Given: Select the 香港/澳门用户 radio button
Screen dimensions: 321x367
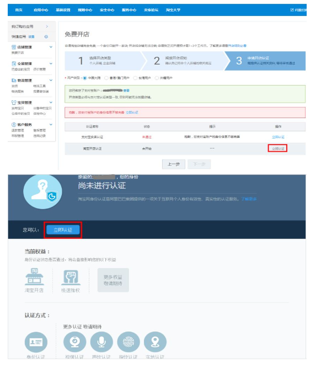Looking at the screenshot, I should [106, 78].
